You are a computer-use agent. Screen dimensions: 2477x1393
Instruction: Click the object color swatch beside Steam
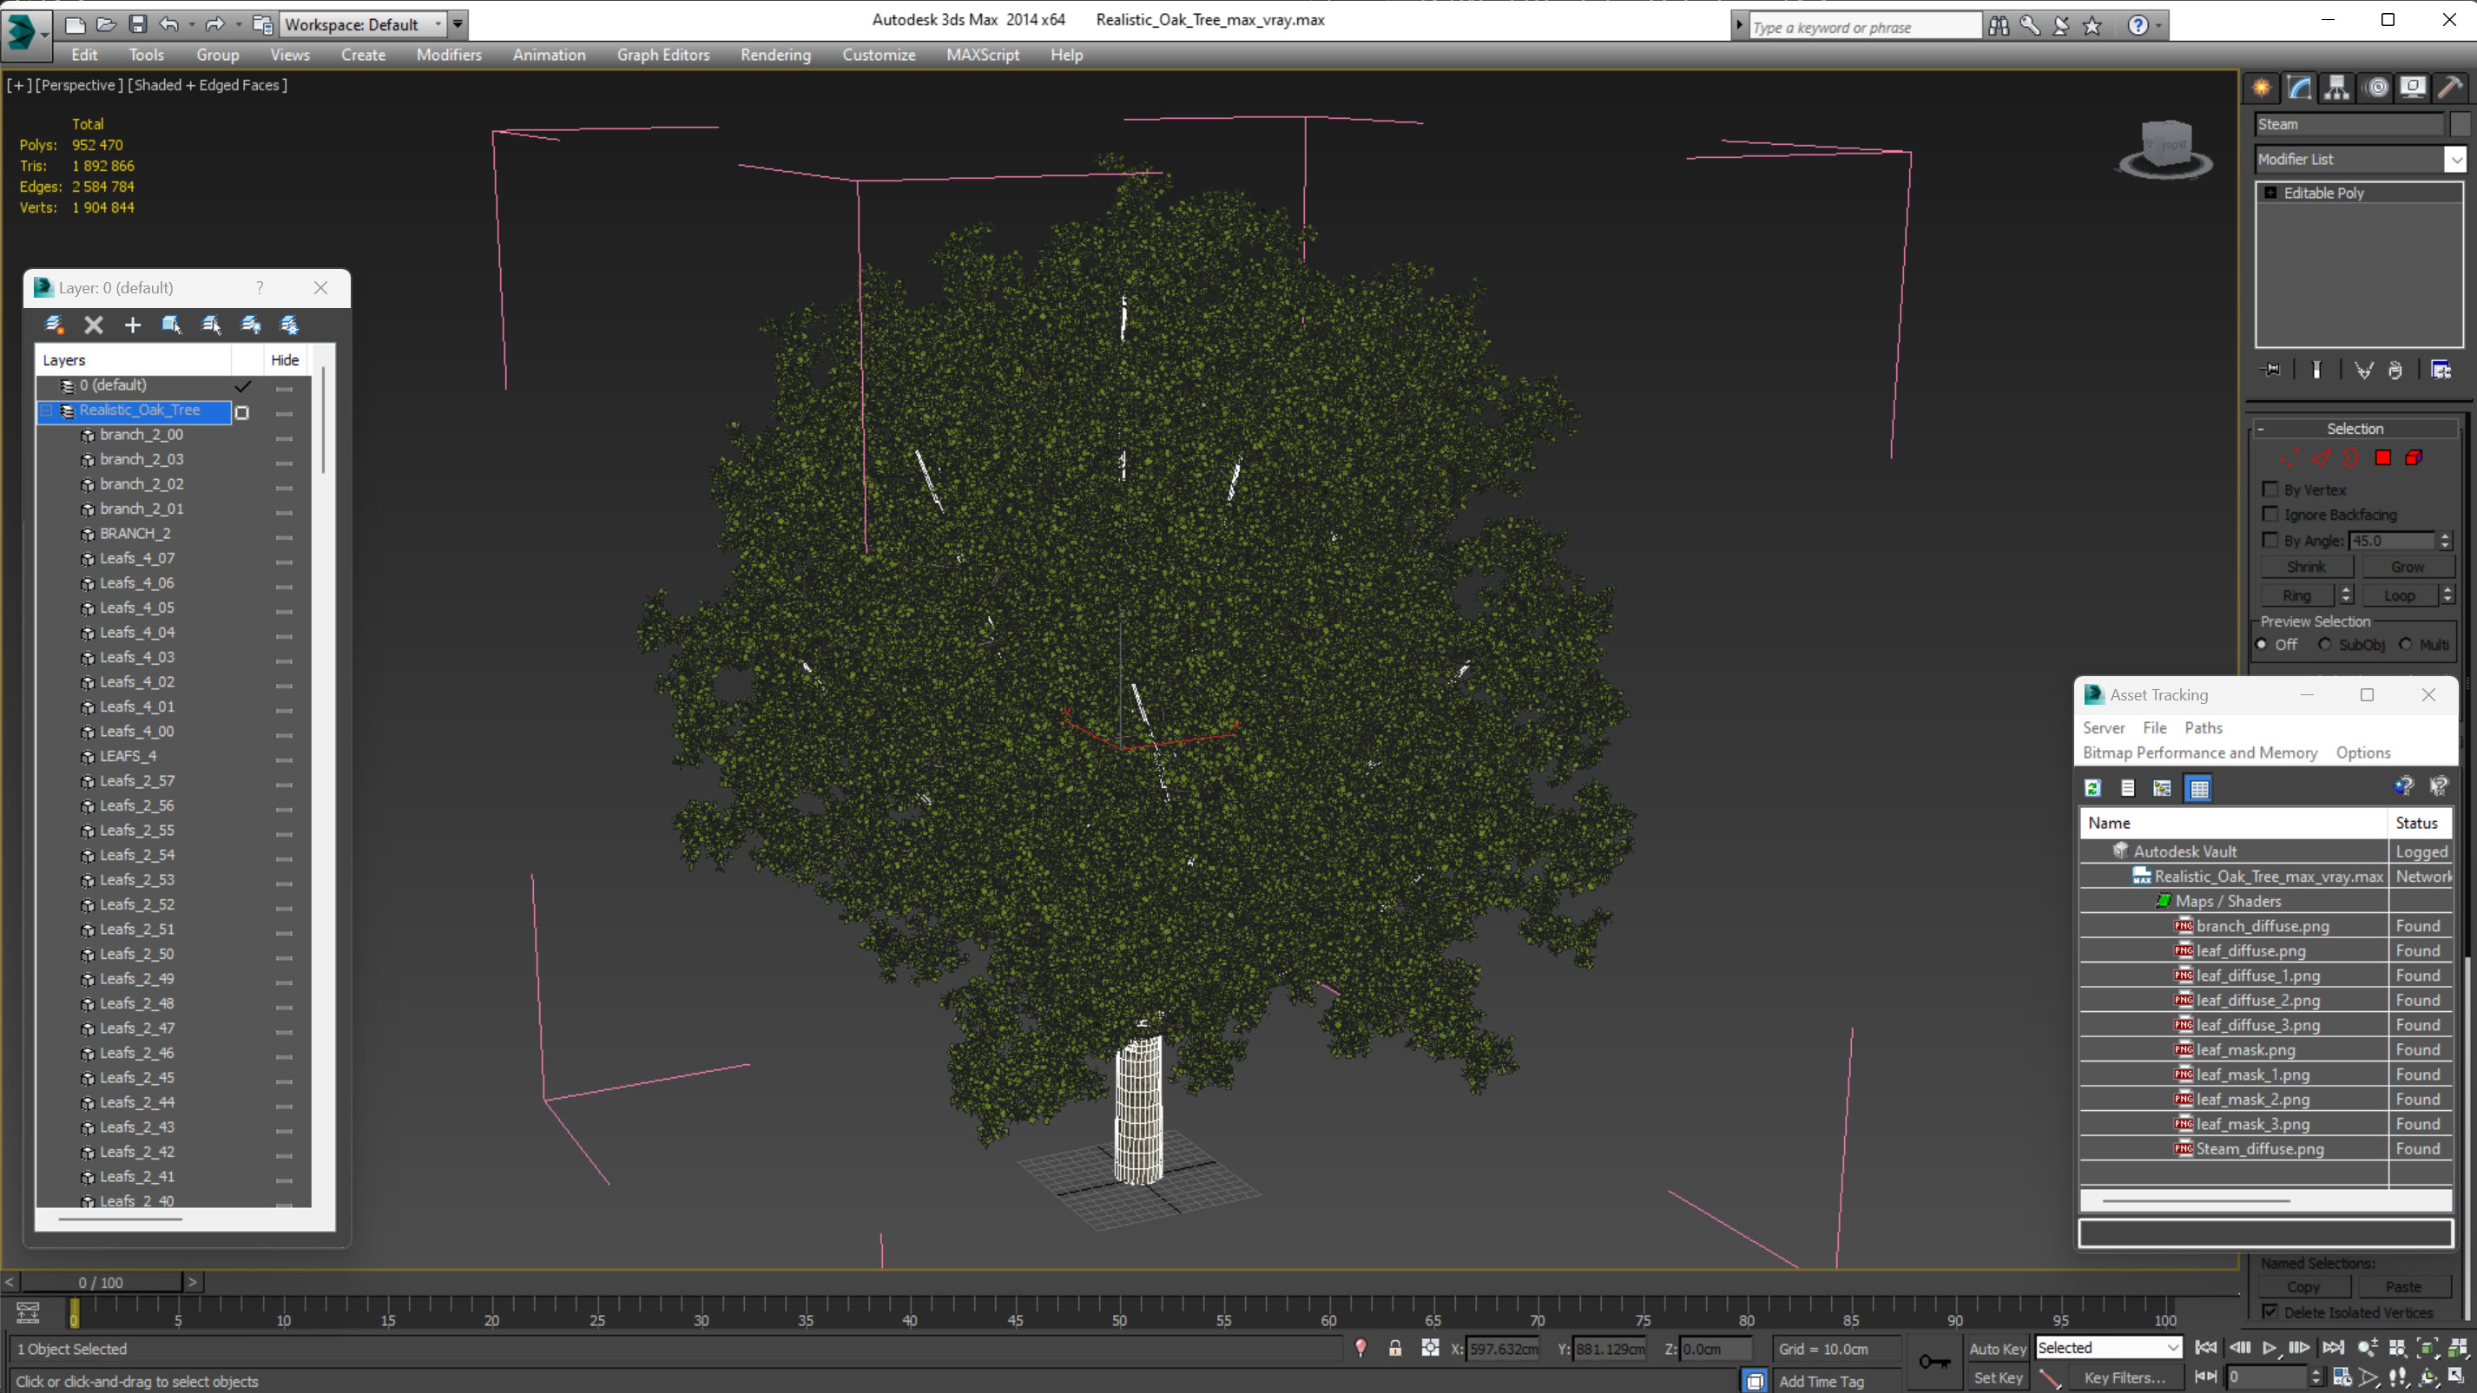[2460, 124]
